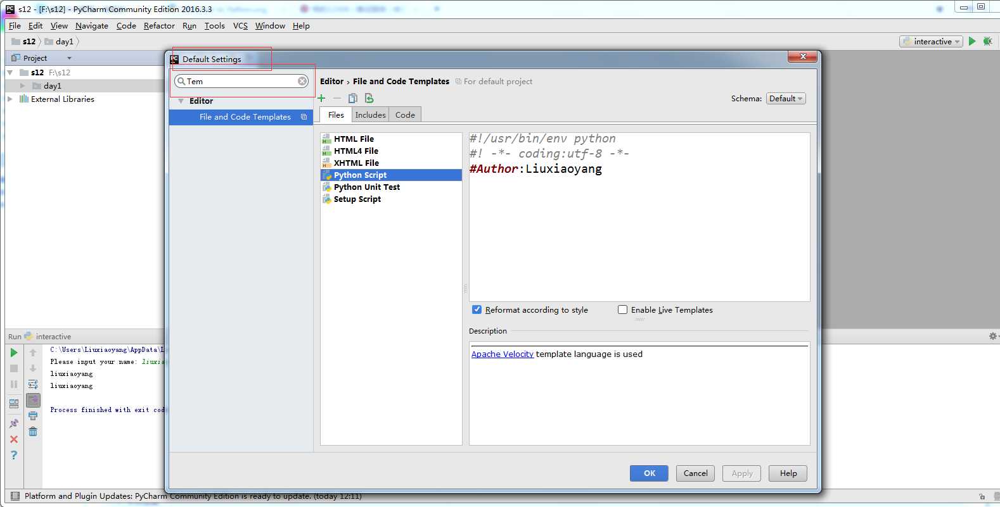Click the OK button
The width and height of the screenshot is (1000, 507).
pyautogui.click(x=649, y=473)
